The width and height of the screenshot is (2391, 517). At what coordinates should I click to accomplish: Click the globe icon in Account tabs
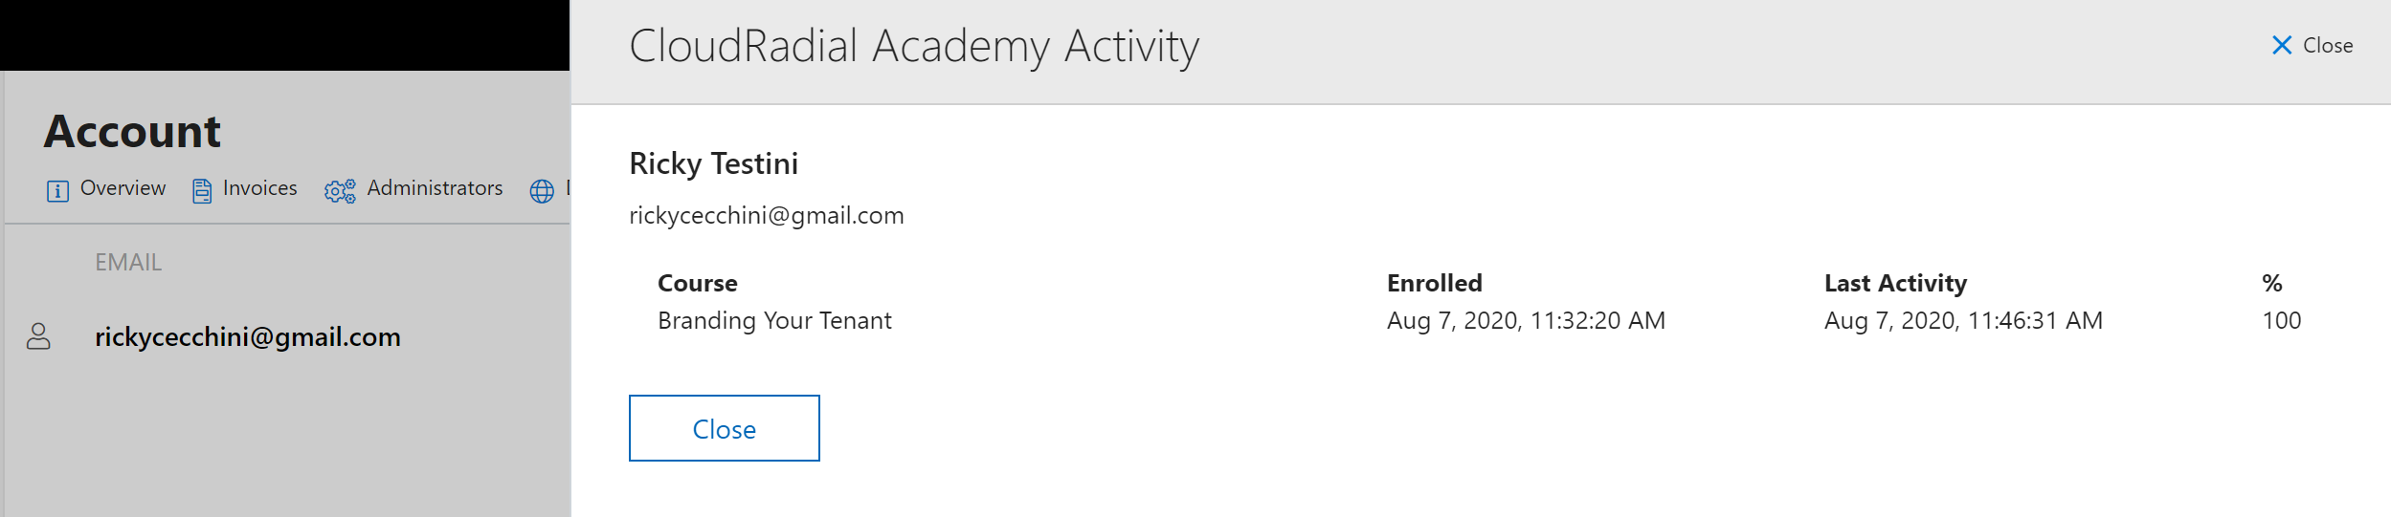[x=542, y=191]
